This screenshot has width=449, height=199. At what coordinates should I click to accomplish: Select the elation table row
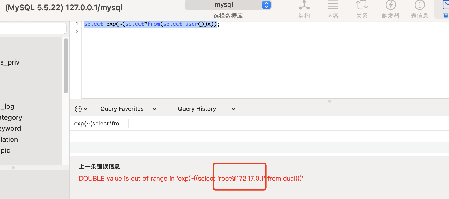(31, 139)
